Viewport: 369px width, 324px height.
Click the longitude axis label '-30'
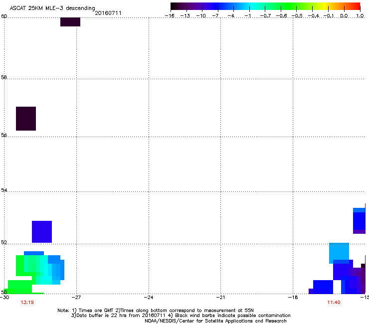[4, 298]
